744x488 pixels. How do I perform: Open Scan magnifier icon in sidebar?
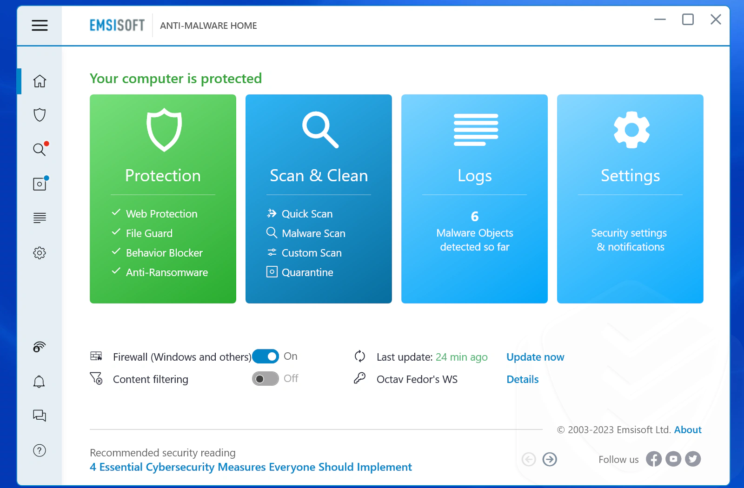(40, 149)
